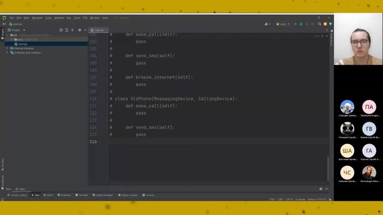This screenshot has width=383, height=215.
Task: Open the File menu
Action: 11,18
